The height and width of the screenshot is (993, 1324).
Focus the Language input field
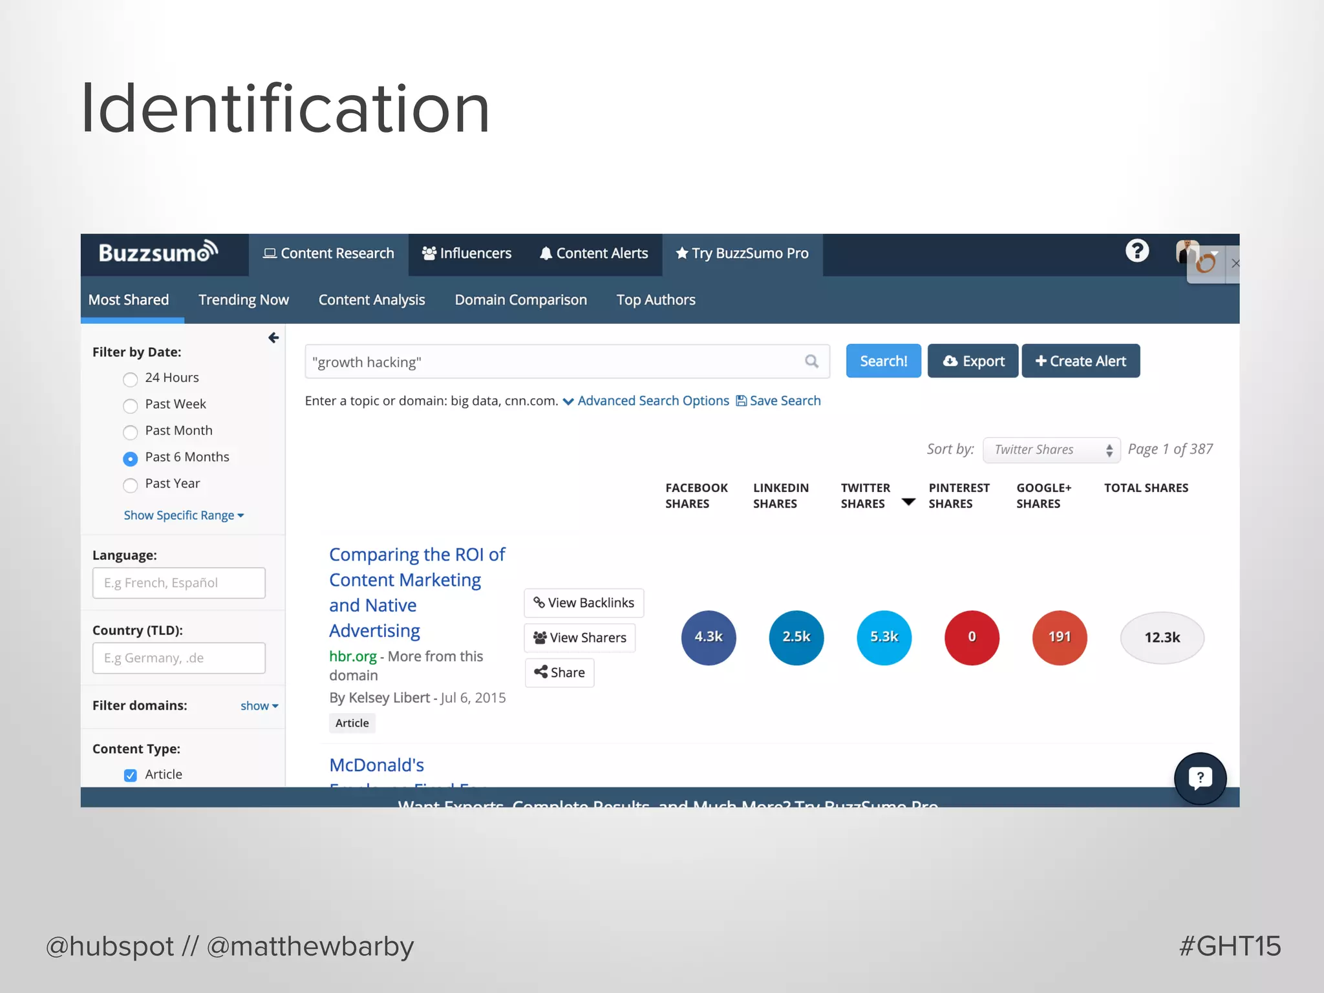(179, 583)
